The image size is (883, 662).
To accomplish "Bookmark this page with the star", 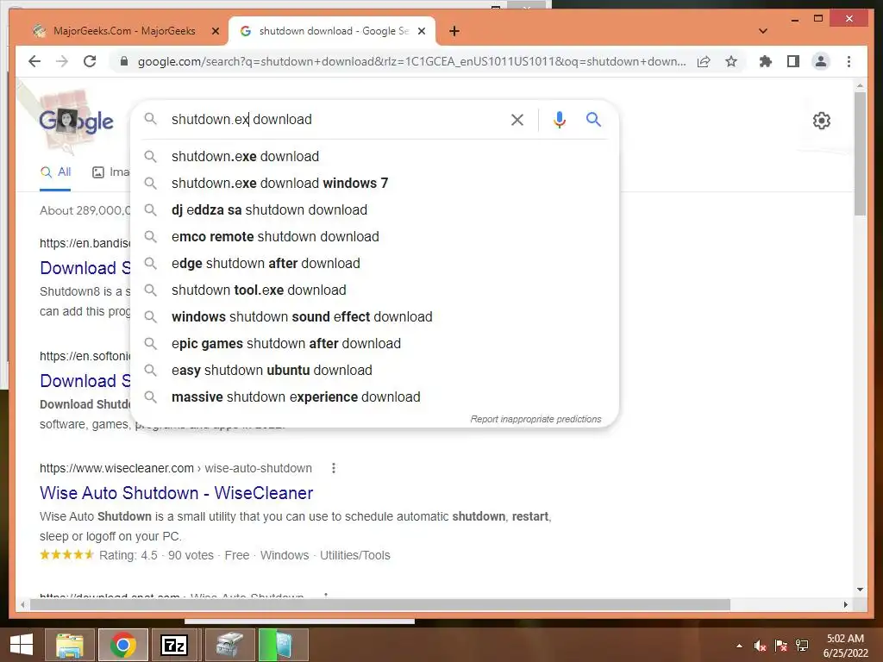I will pyautogui.click(x=731, y=61).
